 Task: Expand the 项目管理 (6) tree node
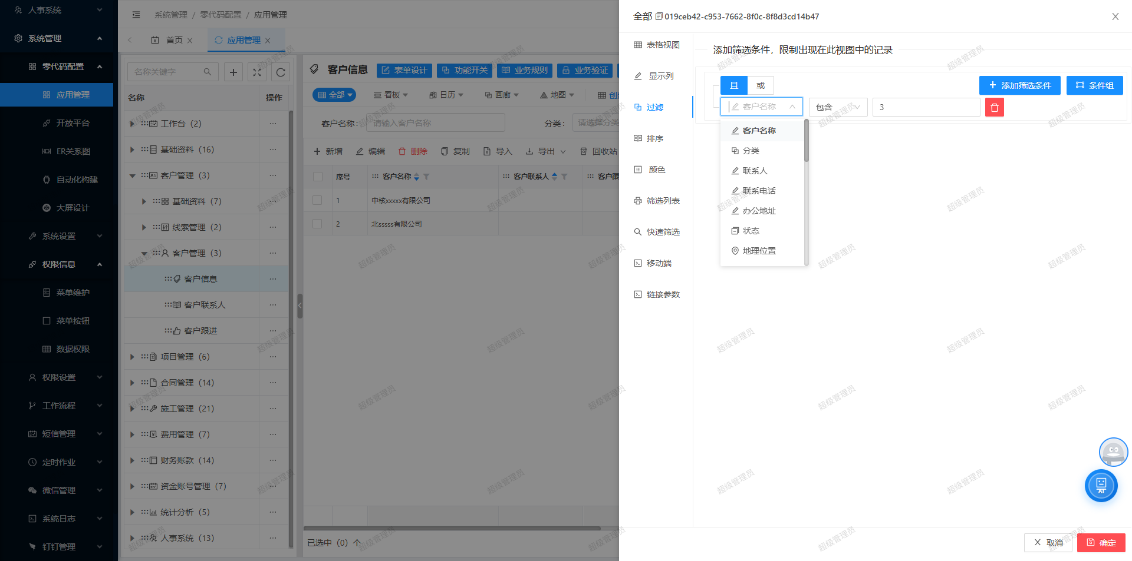pos(132,357)
